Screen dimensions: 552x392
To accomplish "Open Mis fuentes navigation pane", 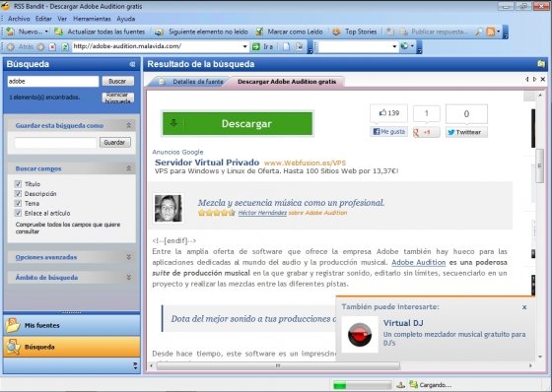I will [71, 325].
